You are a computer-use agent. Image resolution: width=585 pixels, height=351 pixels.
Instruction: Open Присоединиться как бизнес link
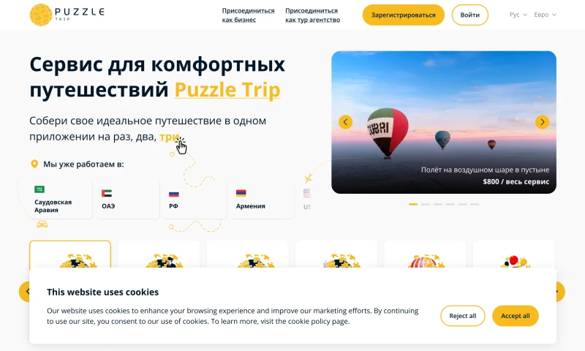[248, 15]
